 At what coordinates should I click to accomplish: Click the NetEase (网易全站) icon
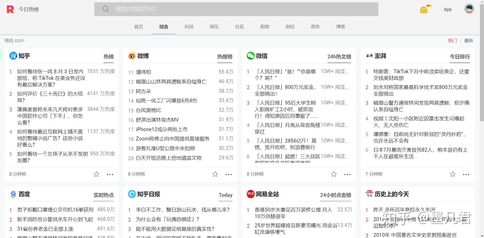(x=251, y=194)
